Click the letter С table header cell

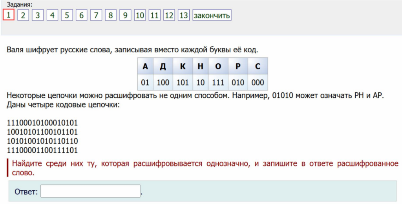coord(258,66)
